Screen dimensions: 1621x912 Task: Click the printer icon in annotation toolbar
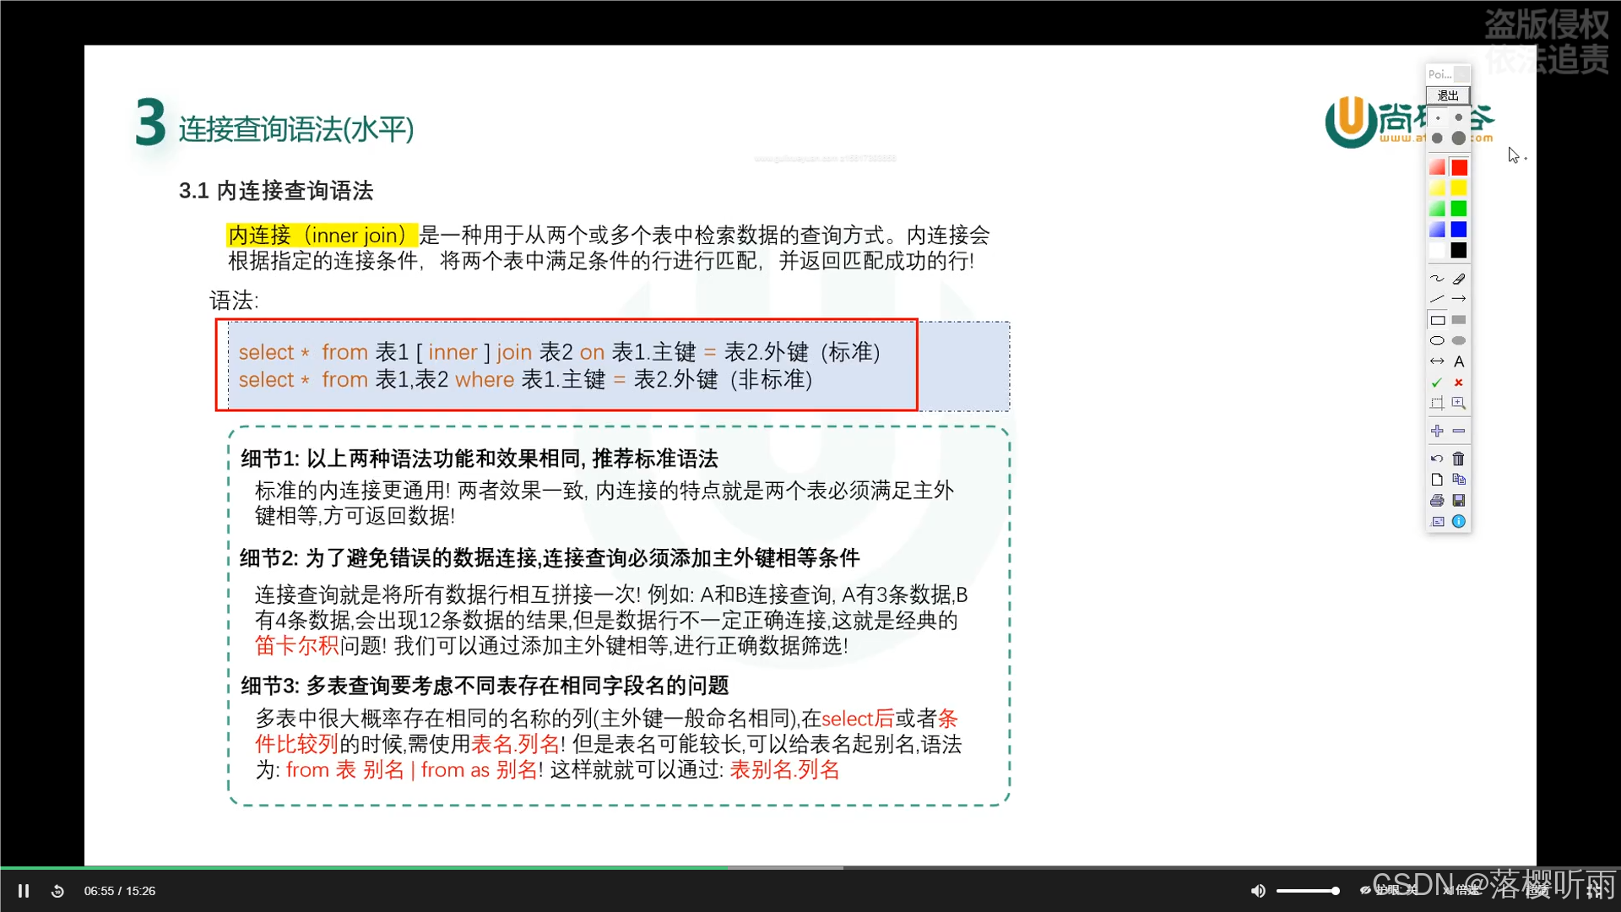[x=1437, y=500]
